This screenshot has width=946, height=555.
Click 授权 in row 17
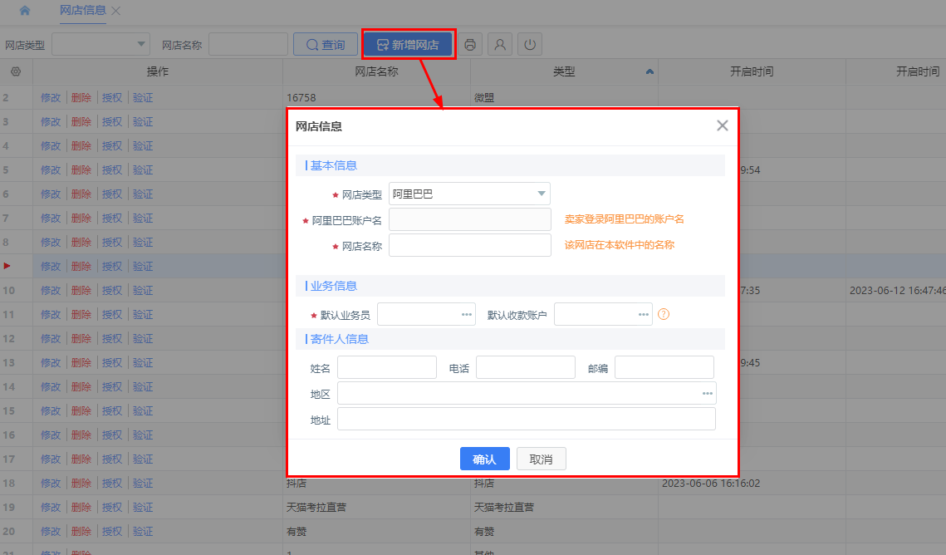tap(112, 459)
